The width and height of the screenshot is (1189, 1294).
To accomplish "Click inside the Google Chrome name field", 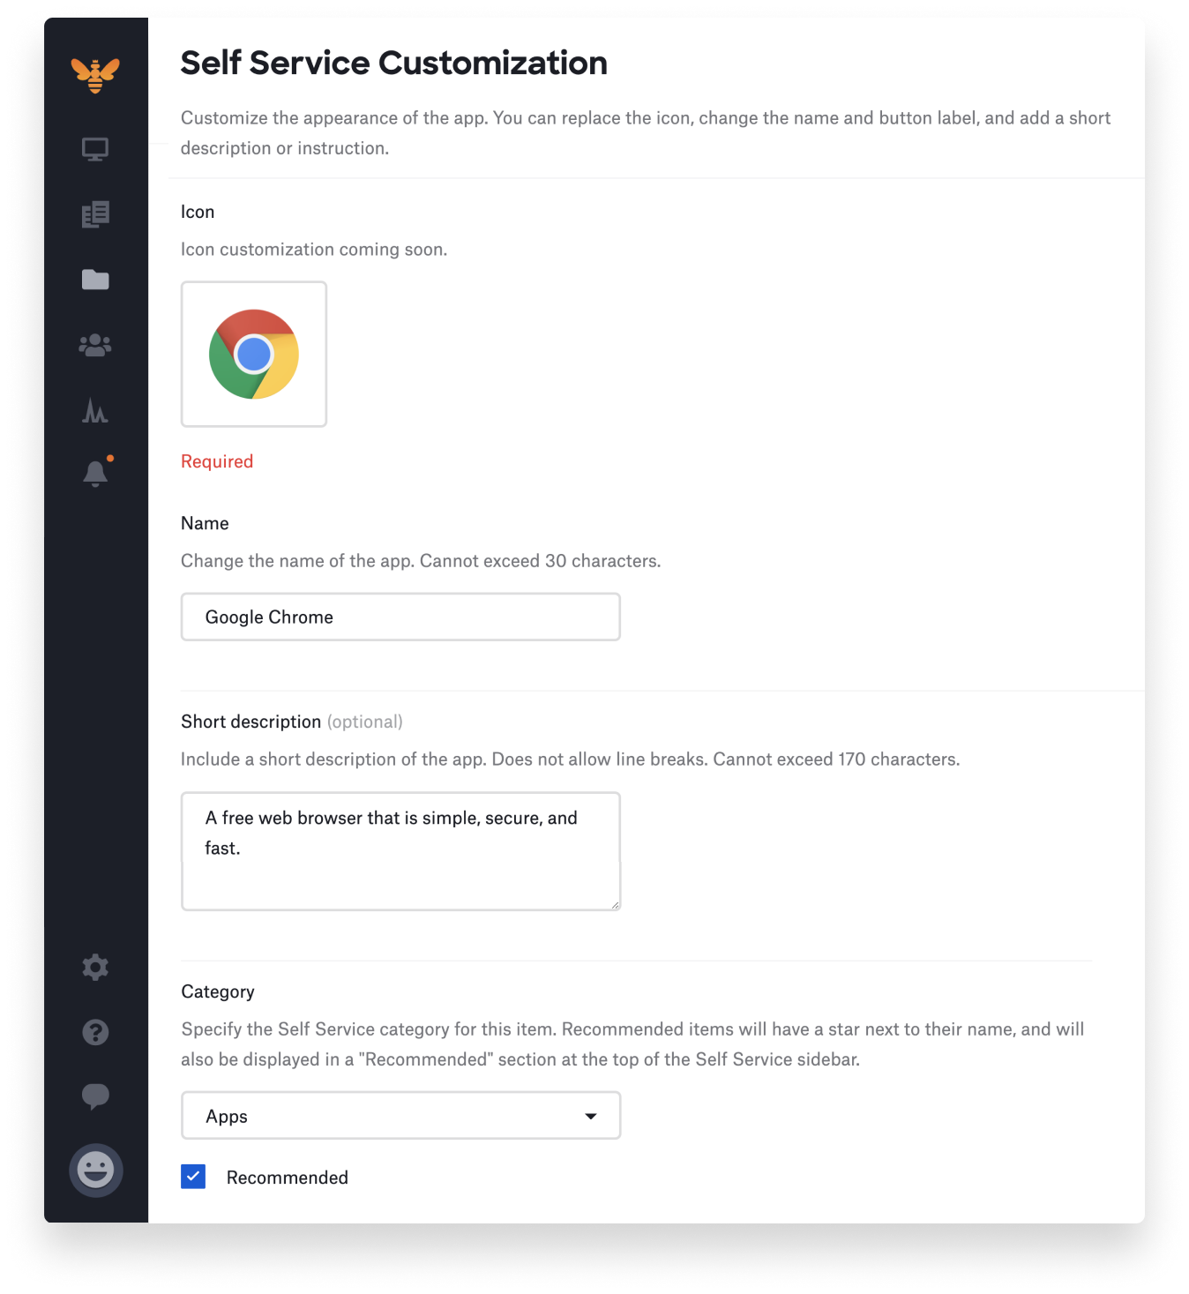I will pos(400,617).
